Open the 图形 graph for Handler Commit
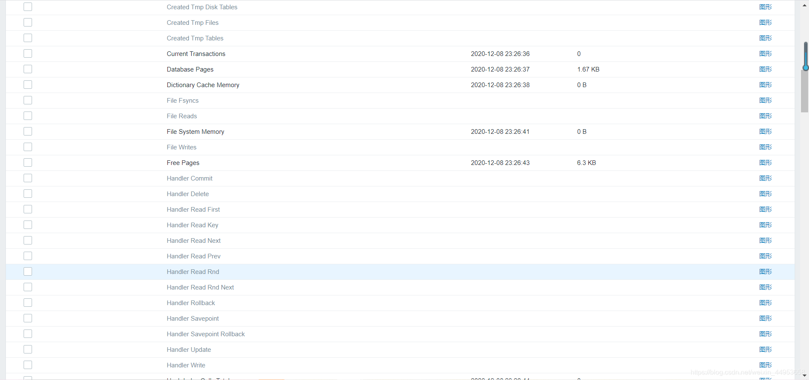This screenshot has height=380, width=809. tap(766, 178)
